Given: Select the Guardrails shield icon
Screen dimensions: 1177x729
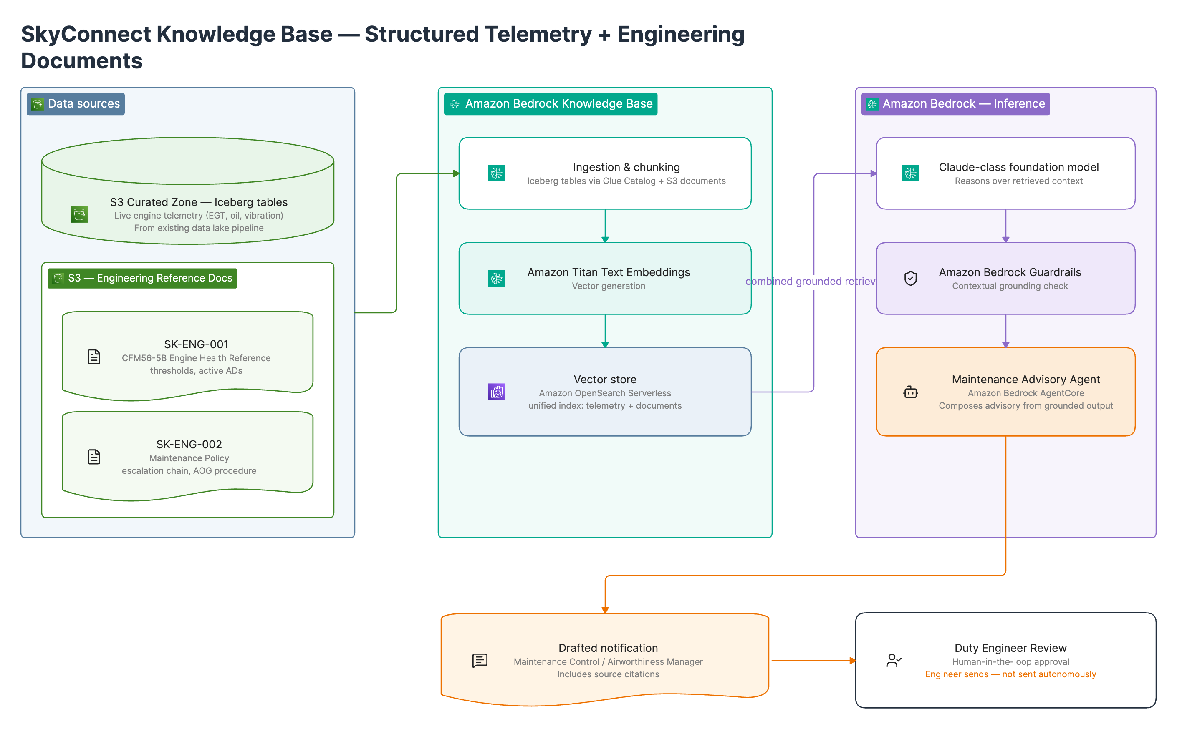Looking at the screenshot, I should tap(910, 278).
